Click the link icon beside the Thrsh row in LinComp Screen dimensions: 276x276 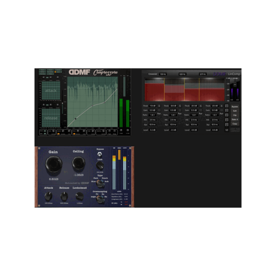(227, 106)
